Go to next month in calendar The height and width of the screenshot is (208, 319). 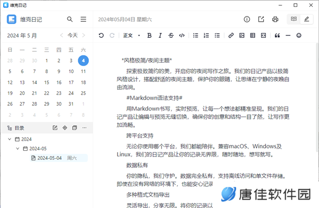[83, 36]
